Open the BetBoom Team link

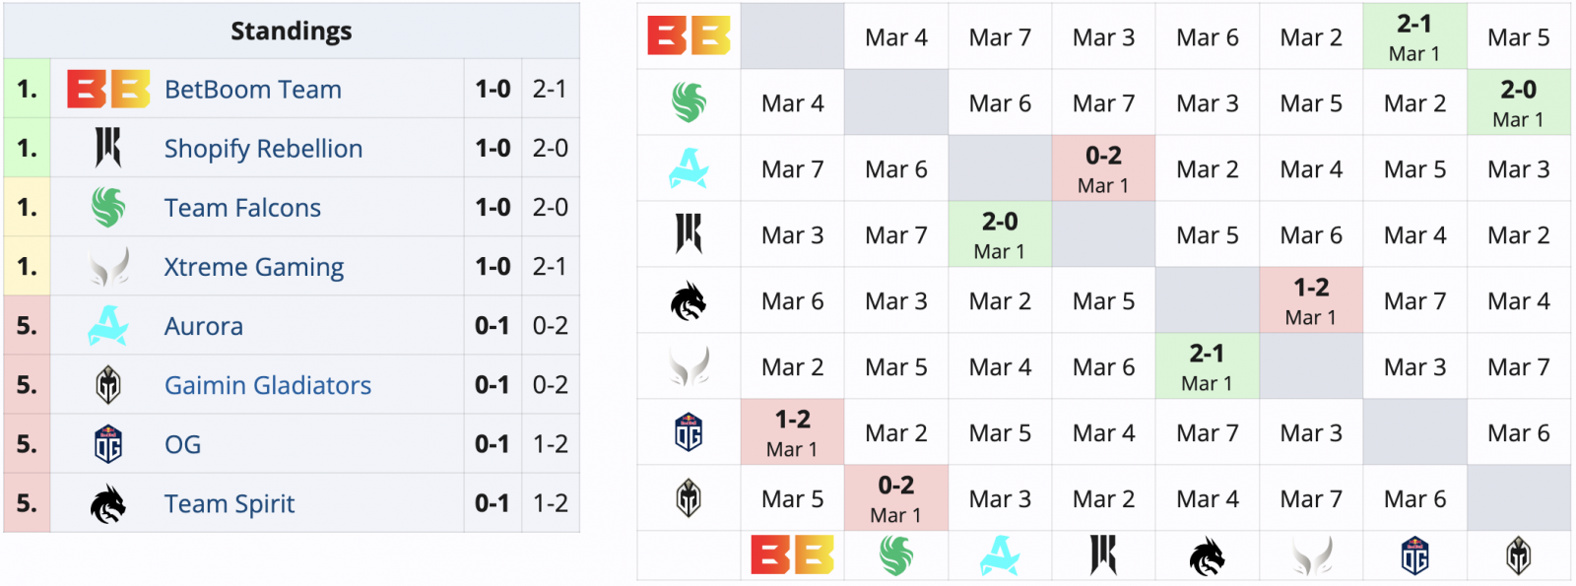253,90
